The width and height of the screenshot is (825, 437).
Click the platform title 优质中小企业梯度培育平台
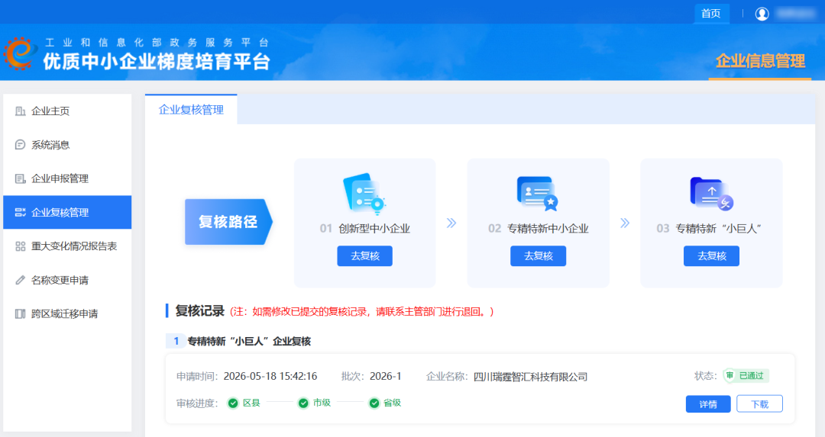[x=157, y=62]
